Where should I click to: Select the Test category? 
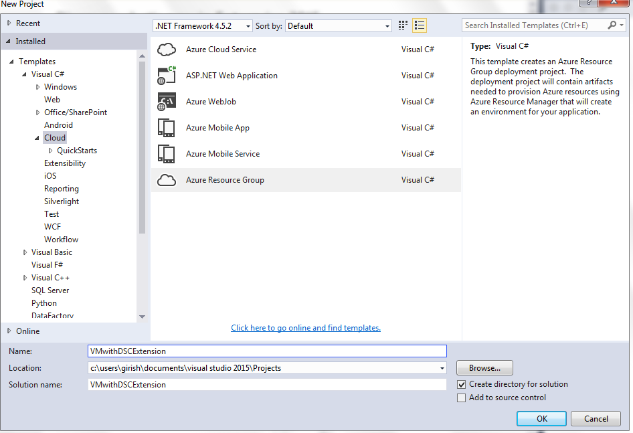tap(52, 214)
